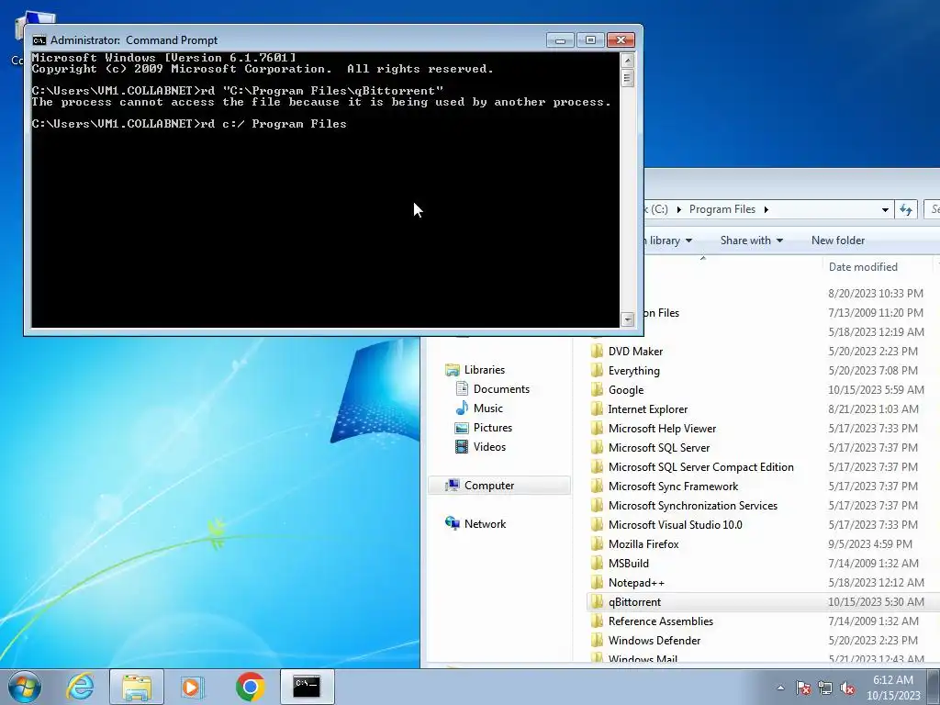Click the Music note icon
This screenshot has width=940, height=705.
pyautogui.click(x=462, y=408)
